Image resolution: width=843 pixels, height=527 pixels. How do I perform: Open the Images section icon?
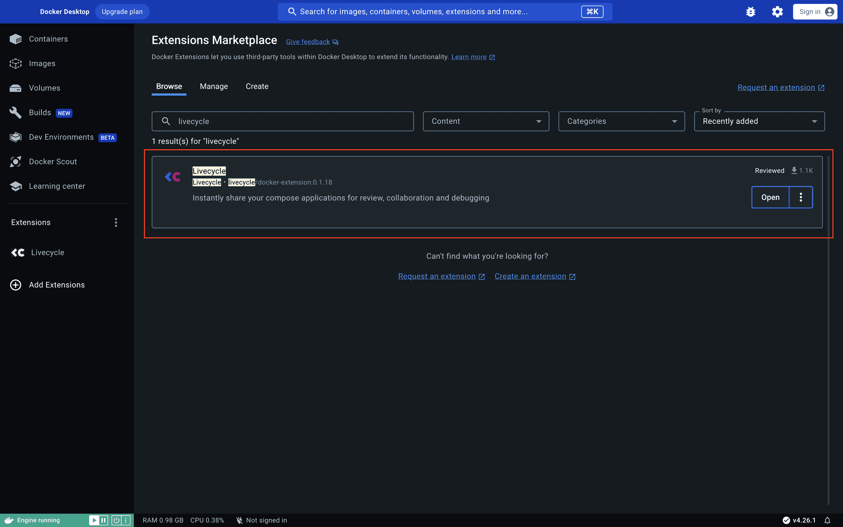pos(15,64)
